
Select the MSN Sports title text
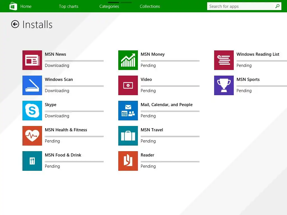pyautogui.click(x=248, y=80)
